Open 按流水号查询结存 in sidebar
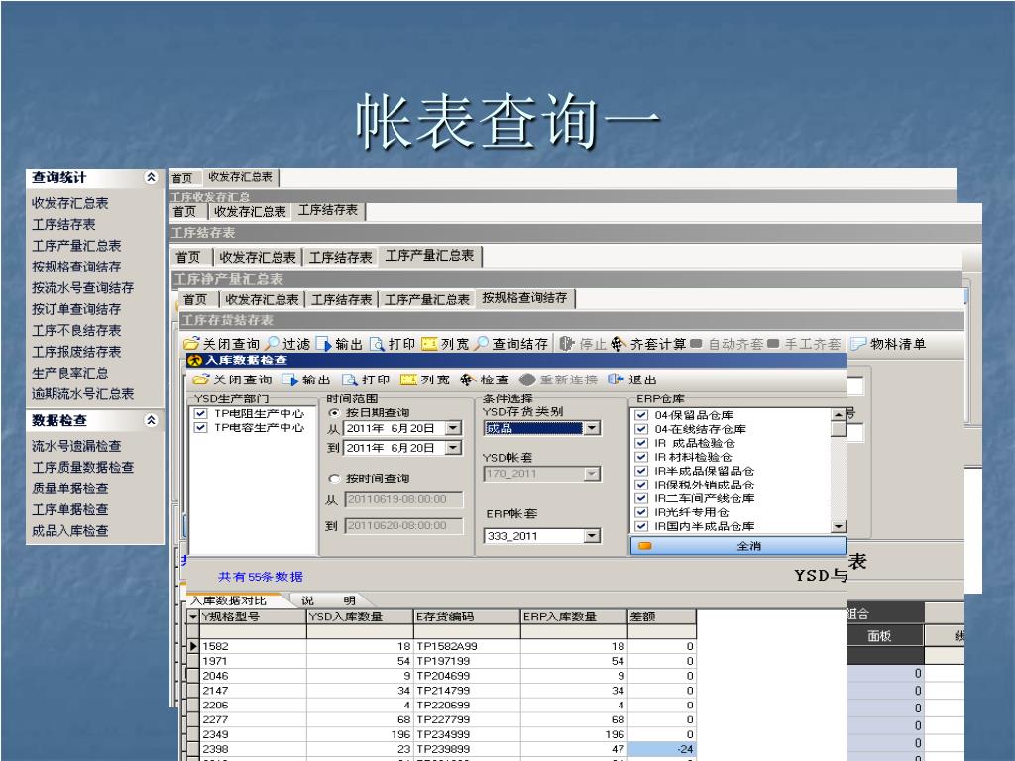The height and width of the screenshot is (761, 1015). tap(83, 288)
